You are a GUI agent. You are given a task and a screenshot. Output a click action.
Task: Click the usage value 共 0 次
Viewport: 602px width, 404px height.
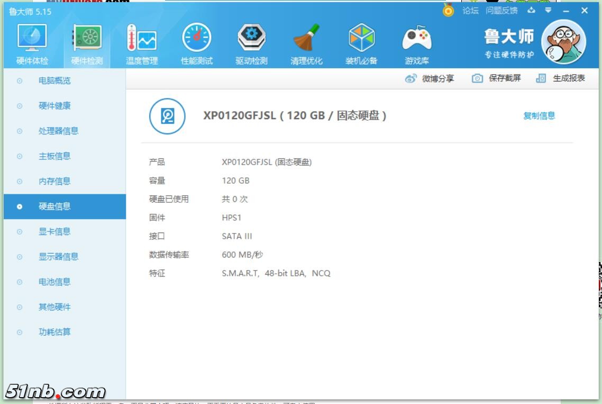coord(234,199)
